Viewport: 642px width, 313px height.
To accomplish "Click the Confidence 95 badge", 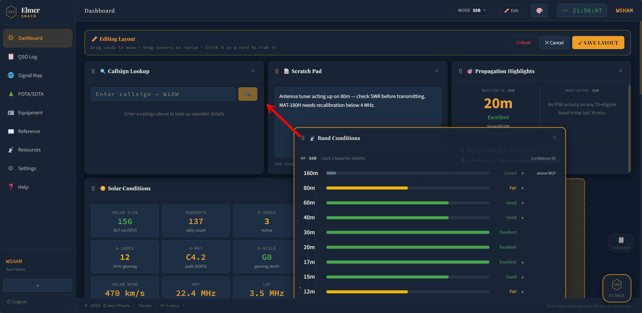I will [543, 158].
